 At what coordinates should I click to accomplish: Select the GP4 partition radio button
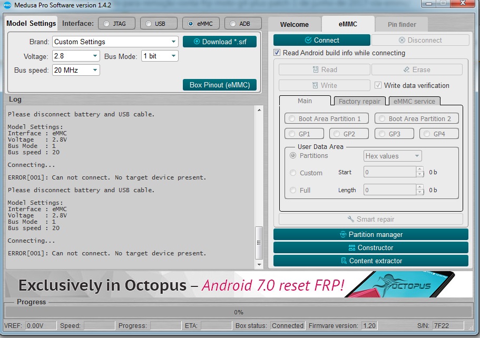pos(427,134)
